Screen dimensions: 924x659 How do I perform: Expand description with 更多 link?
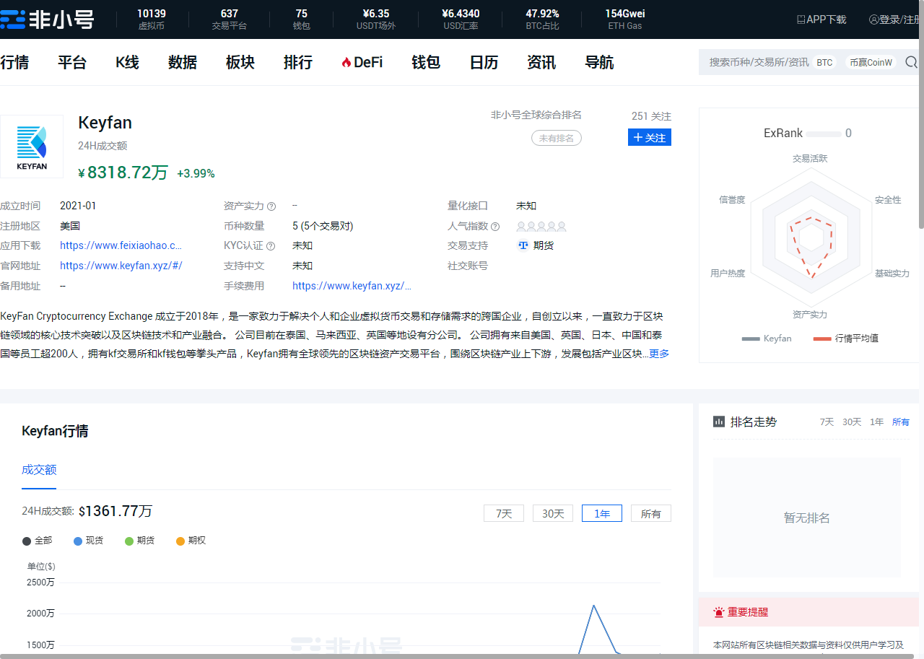point(659,354)
